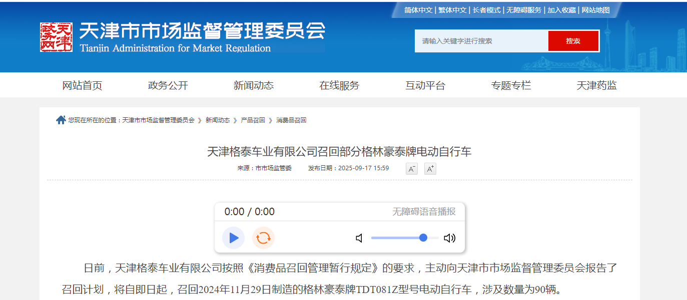Mute audio with the small speaker icon
687x300 pixels.
(359, 238)
